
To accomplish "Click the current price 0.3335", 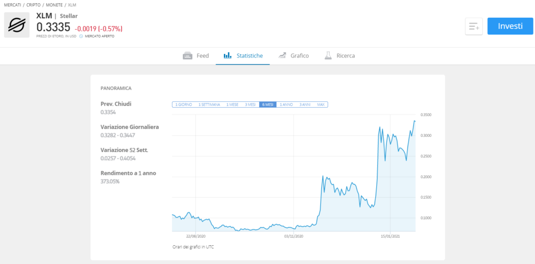I will click(x=53, y=27).
